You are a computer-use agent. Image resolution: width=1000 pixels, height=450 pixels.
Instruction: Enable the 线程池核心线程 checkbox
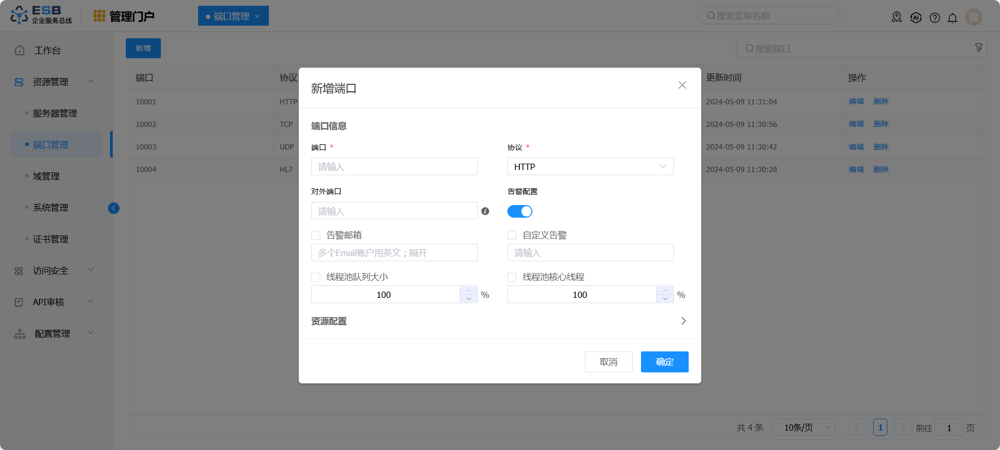[512, 277]
